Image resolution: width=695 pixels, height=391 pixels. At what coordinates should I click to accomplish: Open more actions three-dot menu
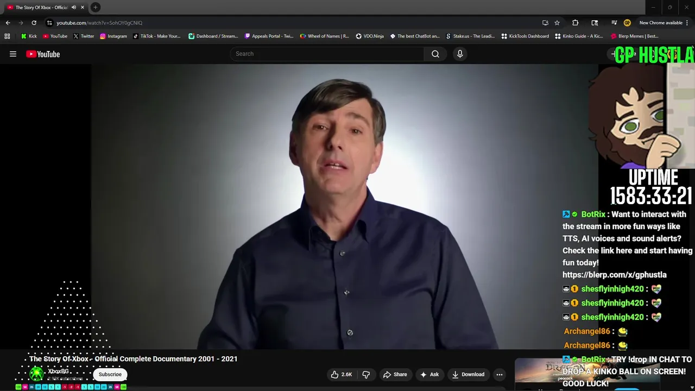[500, 374]
